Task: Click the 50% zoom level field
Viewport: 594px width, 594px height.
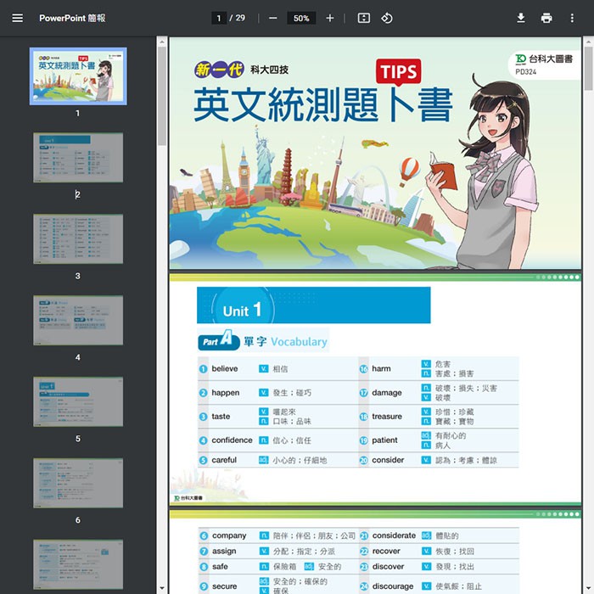Action: click(x=300, y=18)
